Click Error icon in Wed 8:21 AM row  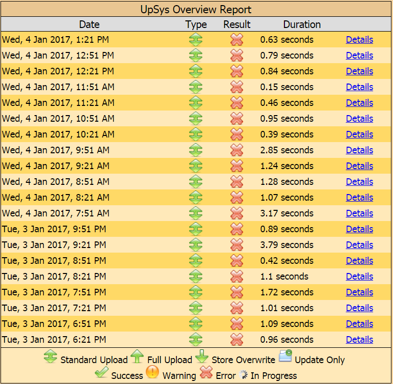(237, 198)
